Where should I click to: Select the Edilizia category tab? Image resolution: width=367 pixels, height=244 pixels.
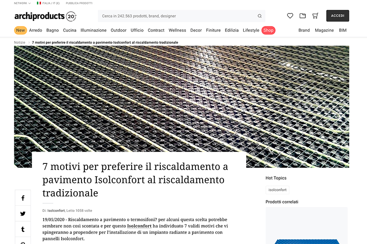(232, 30)
